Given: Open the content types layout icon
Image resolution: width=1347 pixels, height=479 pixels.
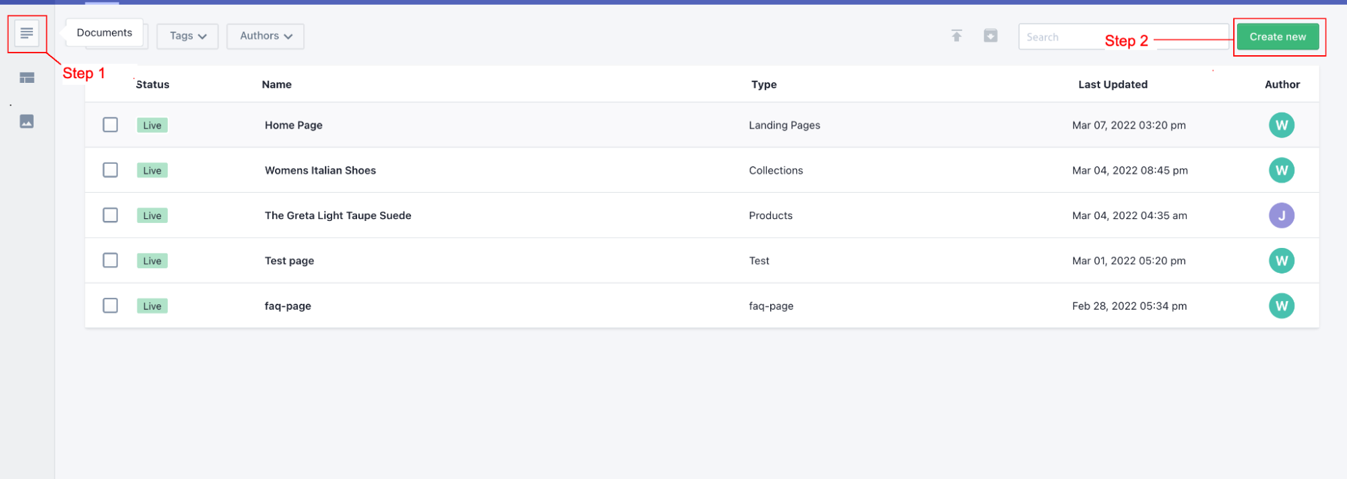Looking at the screenshot, I should 27,78.
